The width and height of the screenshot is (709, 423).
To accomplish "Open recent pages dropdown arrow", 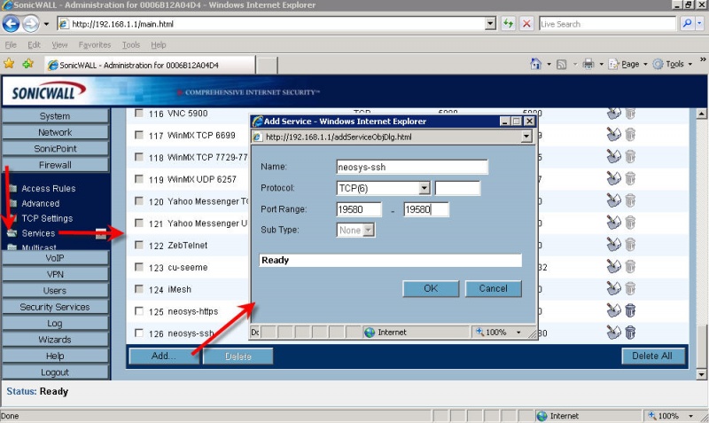I will click(46, 24).
